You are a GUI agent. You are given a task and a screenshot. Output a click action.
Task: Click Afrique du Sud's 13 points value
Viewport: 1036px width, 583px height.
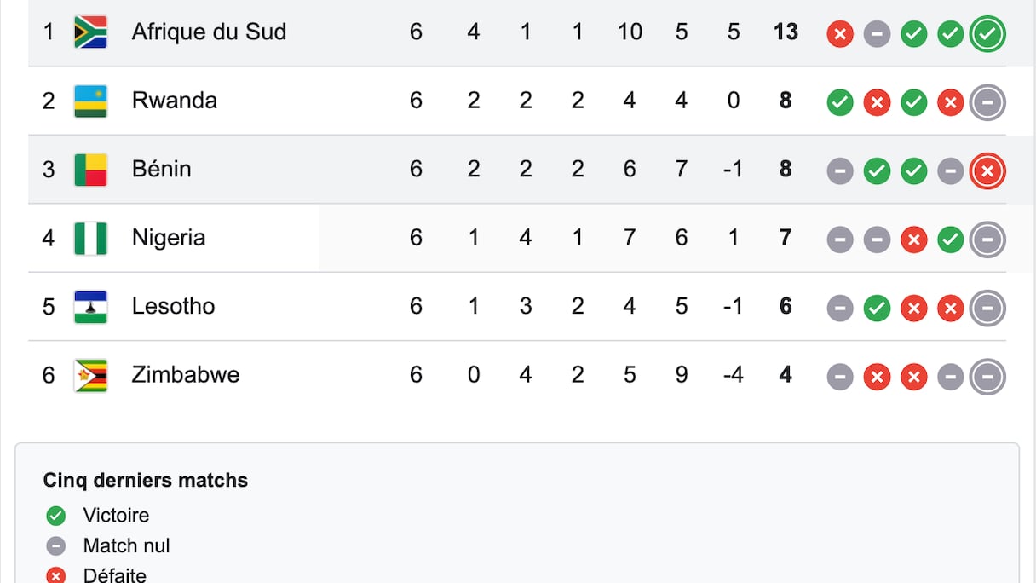tap(786, 32)
